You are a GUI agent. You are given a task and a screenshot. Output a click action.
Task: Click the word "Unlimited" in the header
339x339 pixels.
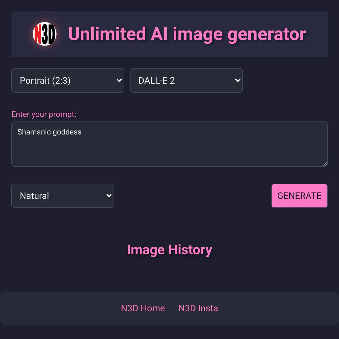point(107,34)
